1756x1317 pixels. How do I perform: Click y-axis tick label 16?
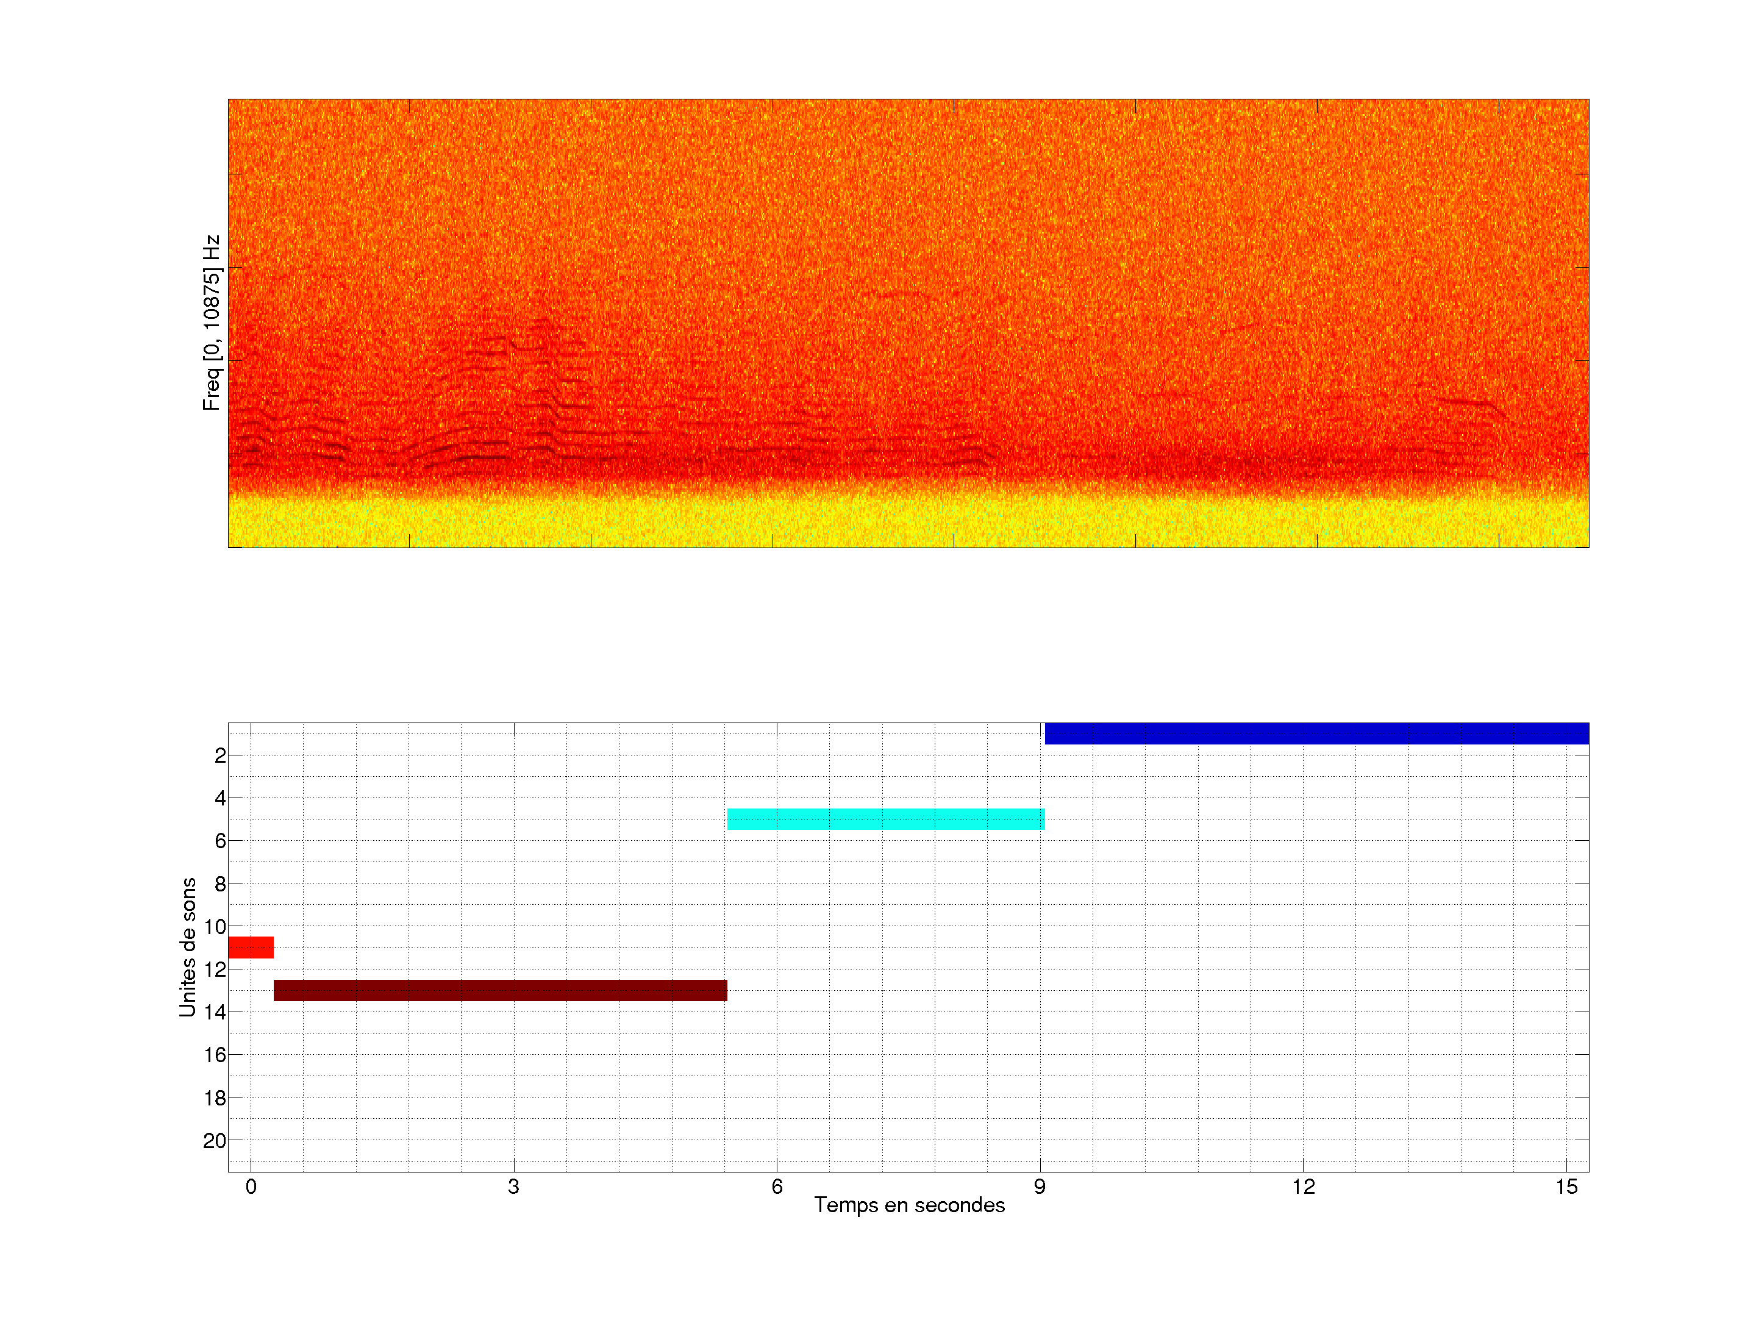[215, 1055]
